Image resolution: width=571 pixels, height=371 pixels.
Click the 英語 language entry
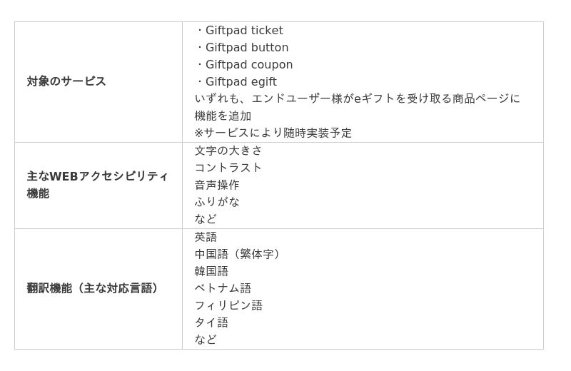pos(206,237)
